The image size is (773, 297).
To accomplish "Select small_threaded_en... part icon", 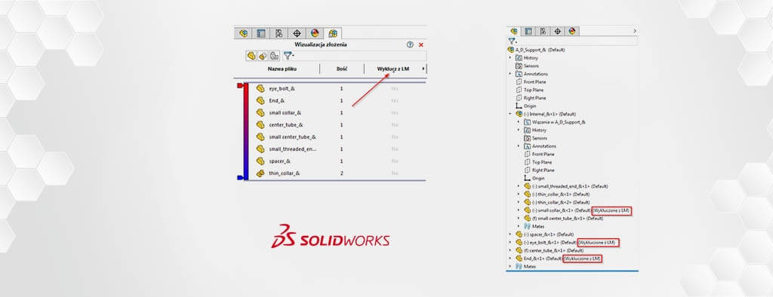I will coord(260,148).
